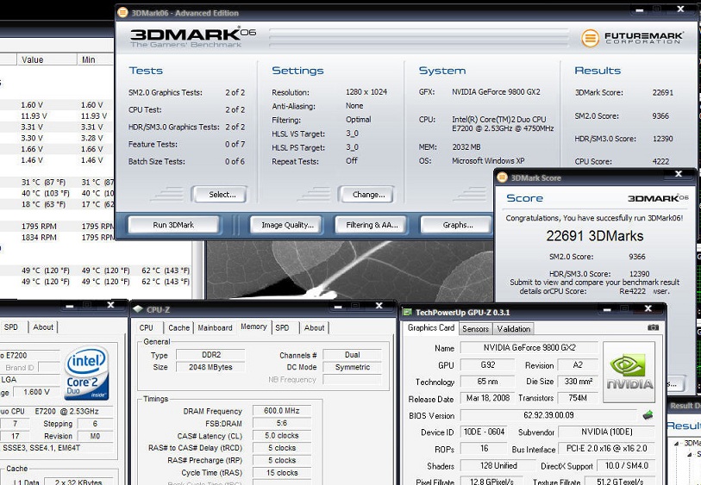Click the Intel Core 2 Duo logo
Viewport: 701px width, 485px height.
pyautogui.click(x=86, y=373)
